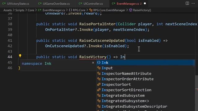Switch to the UIVictoryState.cs tab
This screenshot has width=198, height=111.
click(16, 4)
